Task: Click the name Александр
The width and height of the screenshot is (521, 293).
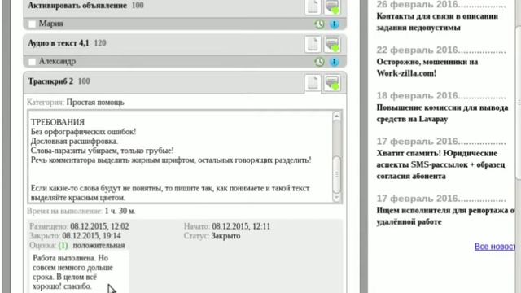Action: click(x=57, y=62)
